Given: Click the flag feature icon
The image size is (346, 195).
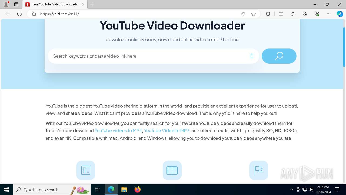Looking at the screenshot, I should (x=259, y=170).
